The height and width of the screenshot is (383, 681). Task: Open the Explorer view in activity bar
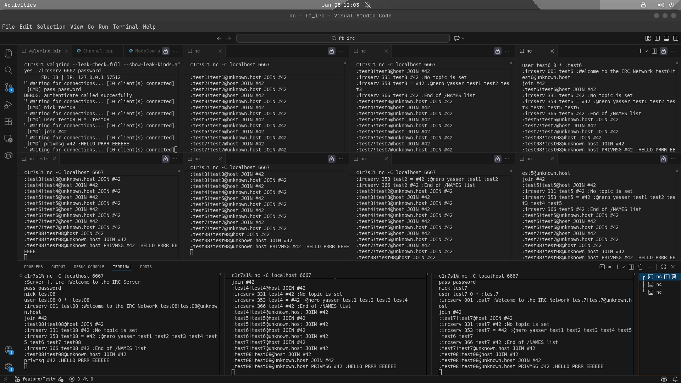9,53
